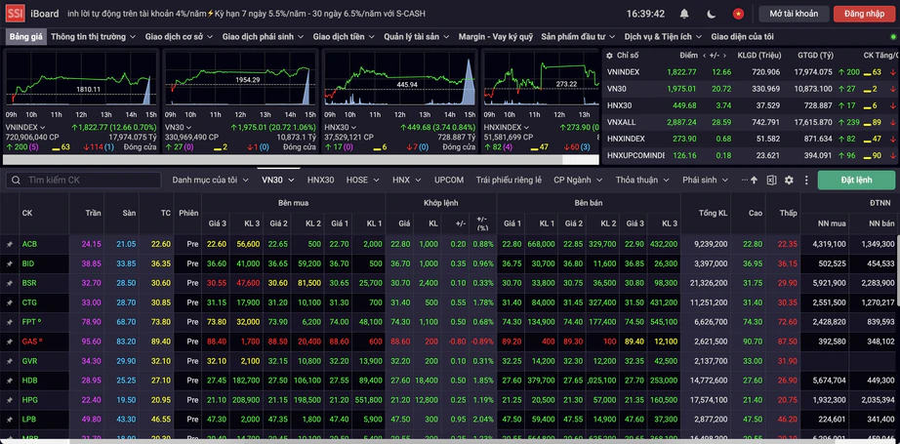Toggle dark mode moon icon
Screen dimensions: 900x444
tap(712, 14)
